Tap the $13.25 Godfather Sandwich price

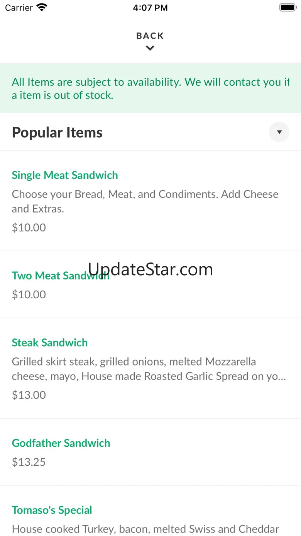(x=29, y=462)
